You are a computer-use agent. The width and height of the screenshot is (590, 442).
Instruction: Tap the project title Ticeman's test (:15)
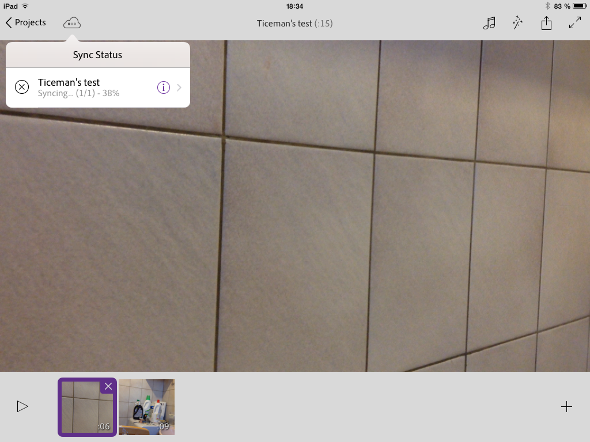point(294,24)
